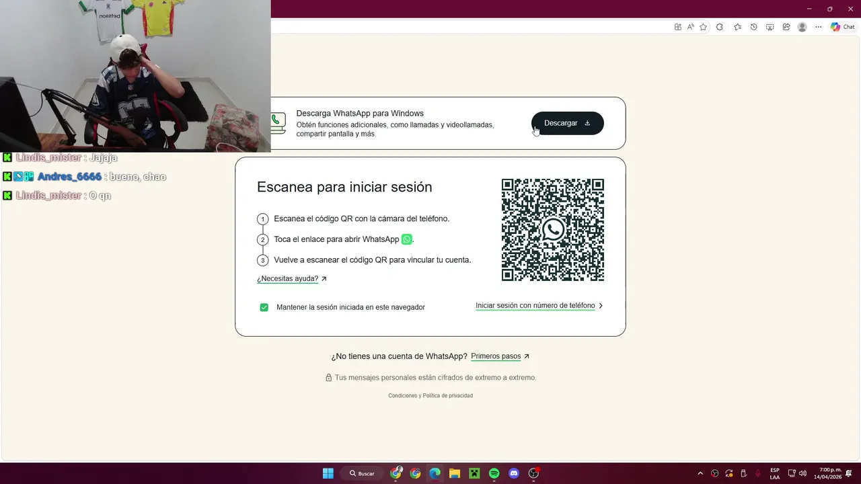This screenshot has height=484, width=861.
Task: Open first Chrome icon with profile badge
Action: [x=396, y=473]
